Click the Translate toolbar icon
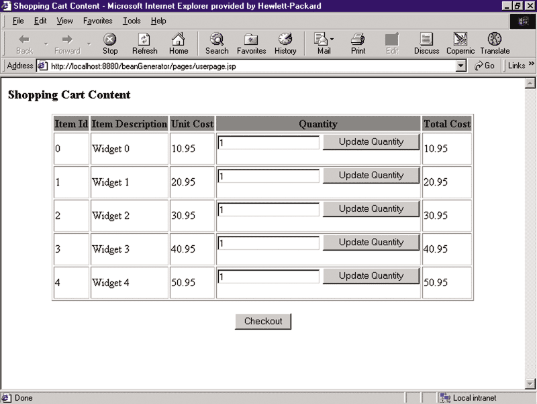Image resolution: width=537 pixels, height=404 pixels. pos(495,44)
